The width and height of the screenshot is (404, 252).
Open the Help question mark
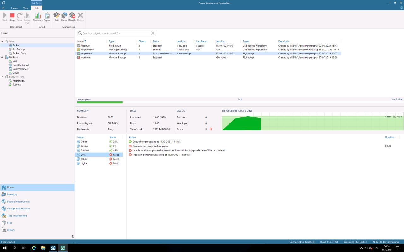tap(401, 8)
